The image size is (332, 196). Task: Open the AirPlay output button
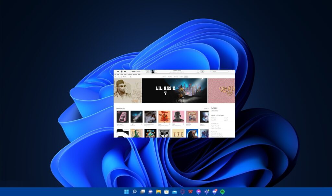tap(148, 72)
